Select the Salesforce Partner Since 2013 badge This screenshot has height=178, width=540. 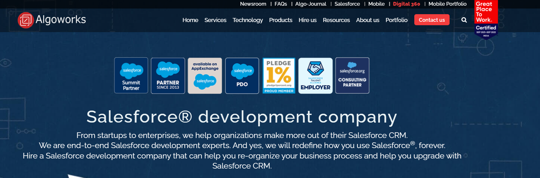[168, 76]
